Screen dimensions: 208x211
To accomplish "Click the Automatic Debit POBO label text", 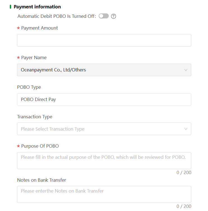I will 57,16.
